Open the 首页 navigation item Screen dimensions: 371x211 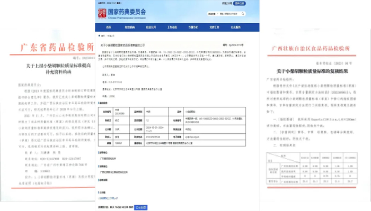tap(109, 27)
